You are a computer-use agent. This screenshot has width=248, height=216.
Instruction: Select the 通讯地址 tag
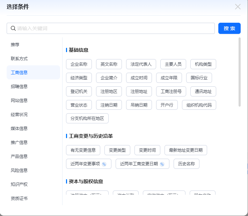pyautogui.click(x=203, y=91)
